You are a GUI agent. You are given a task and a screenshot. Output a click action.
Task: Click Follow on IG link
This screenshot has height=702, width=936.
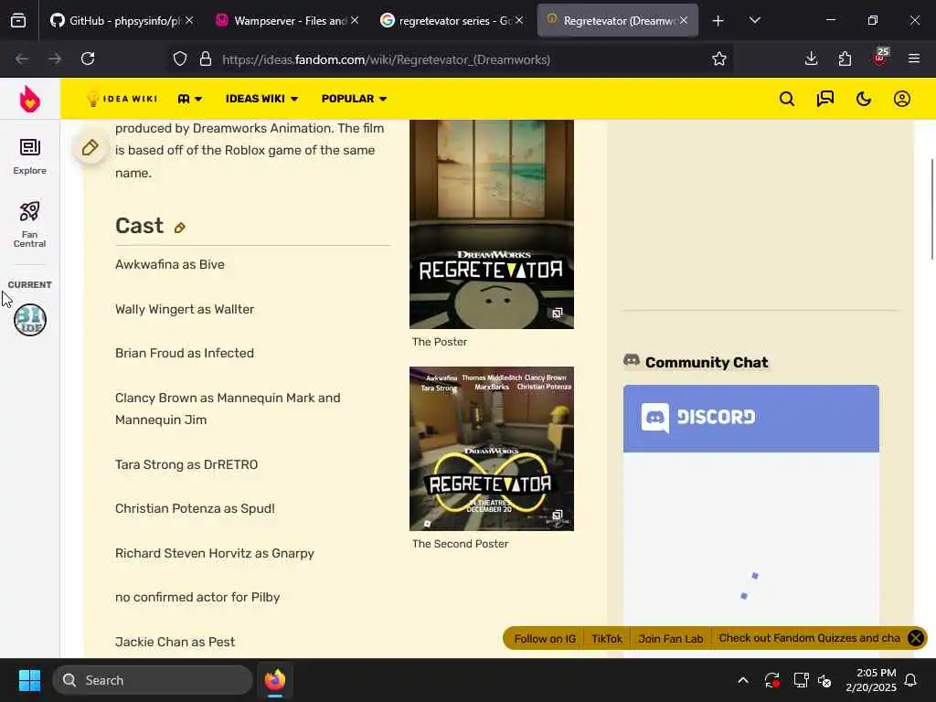coord(545,639)
